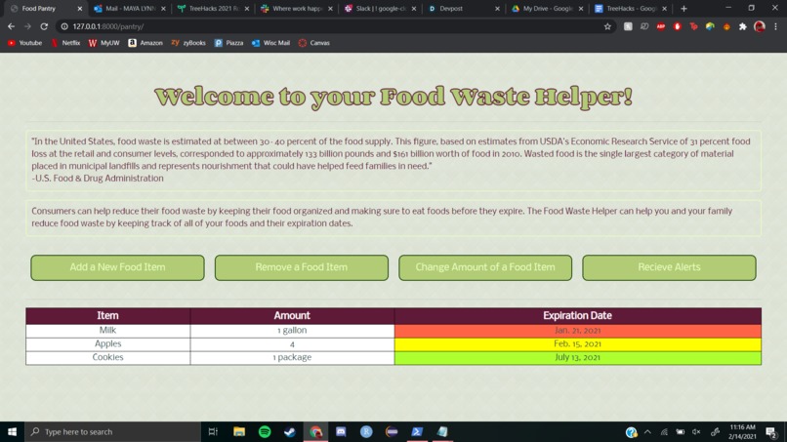
Task: Select the Milk item cell
Action: [x=108, y=330]
